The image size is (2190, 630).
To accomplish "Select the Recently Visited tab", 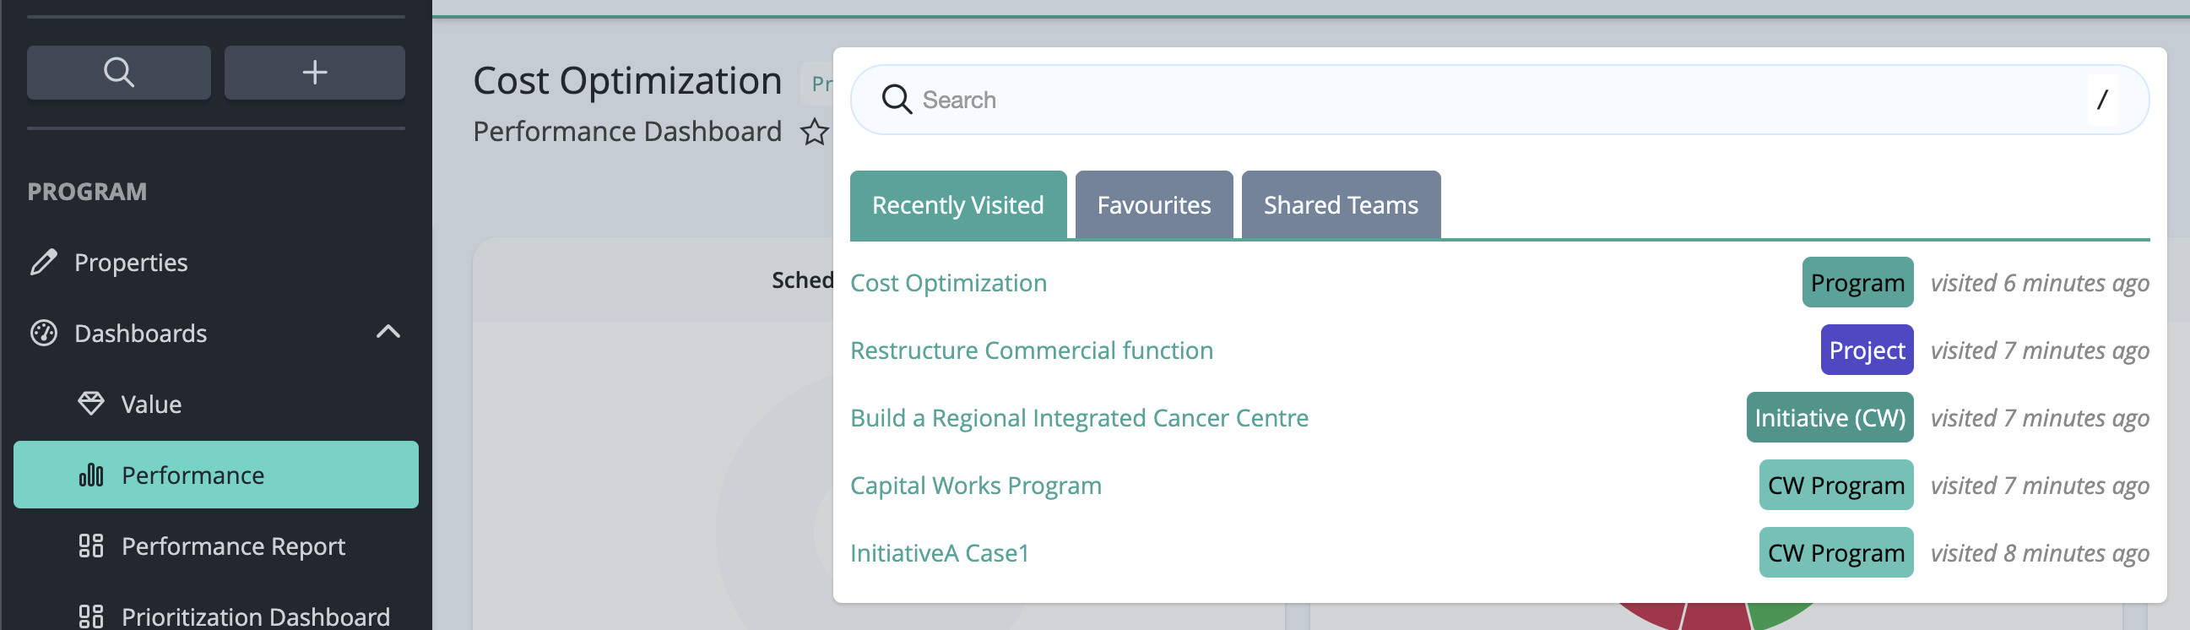I will (x=958, y=205).
